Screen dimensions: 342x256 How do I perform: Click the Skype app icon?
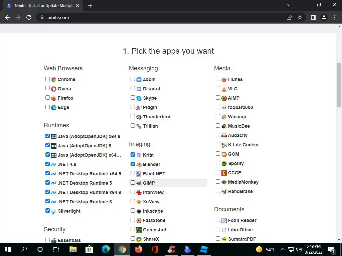[x=139, y=98]
